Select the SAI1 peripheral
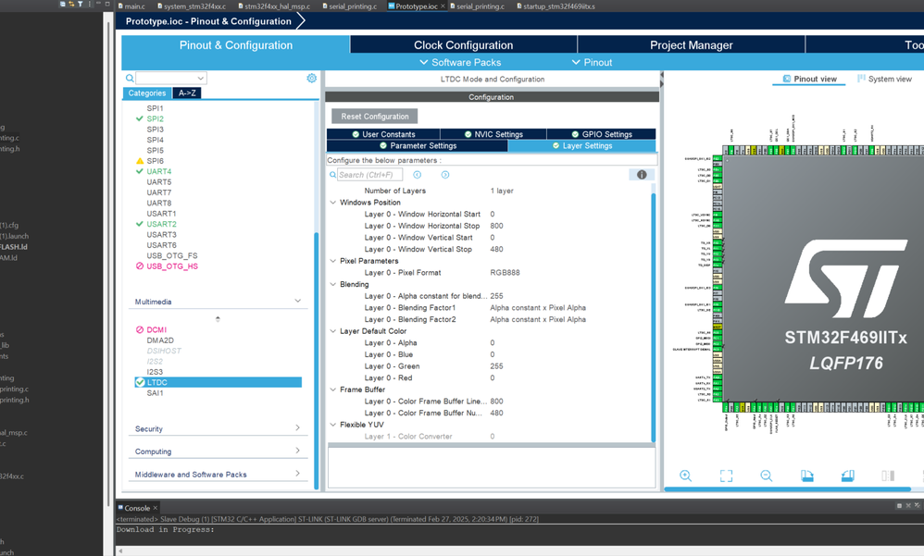 [155, 393]
